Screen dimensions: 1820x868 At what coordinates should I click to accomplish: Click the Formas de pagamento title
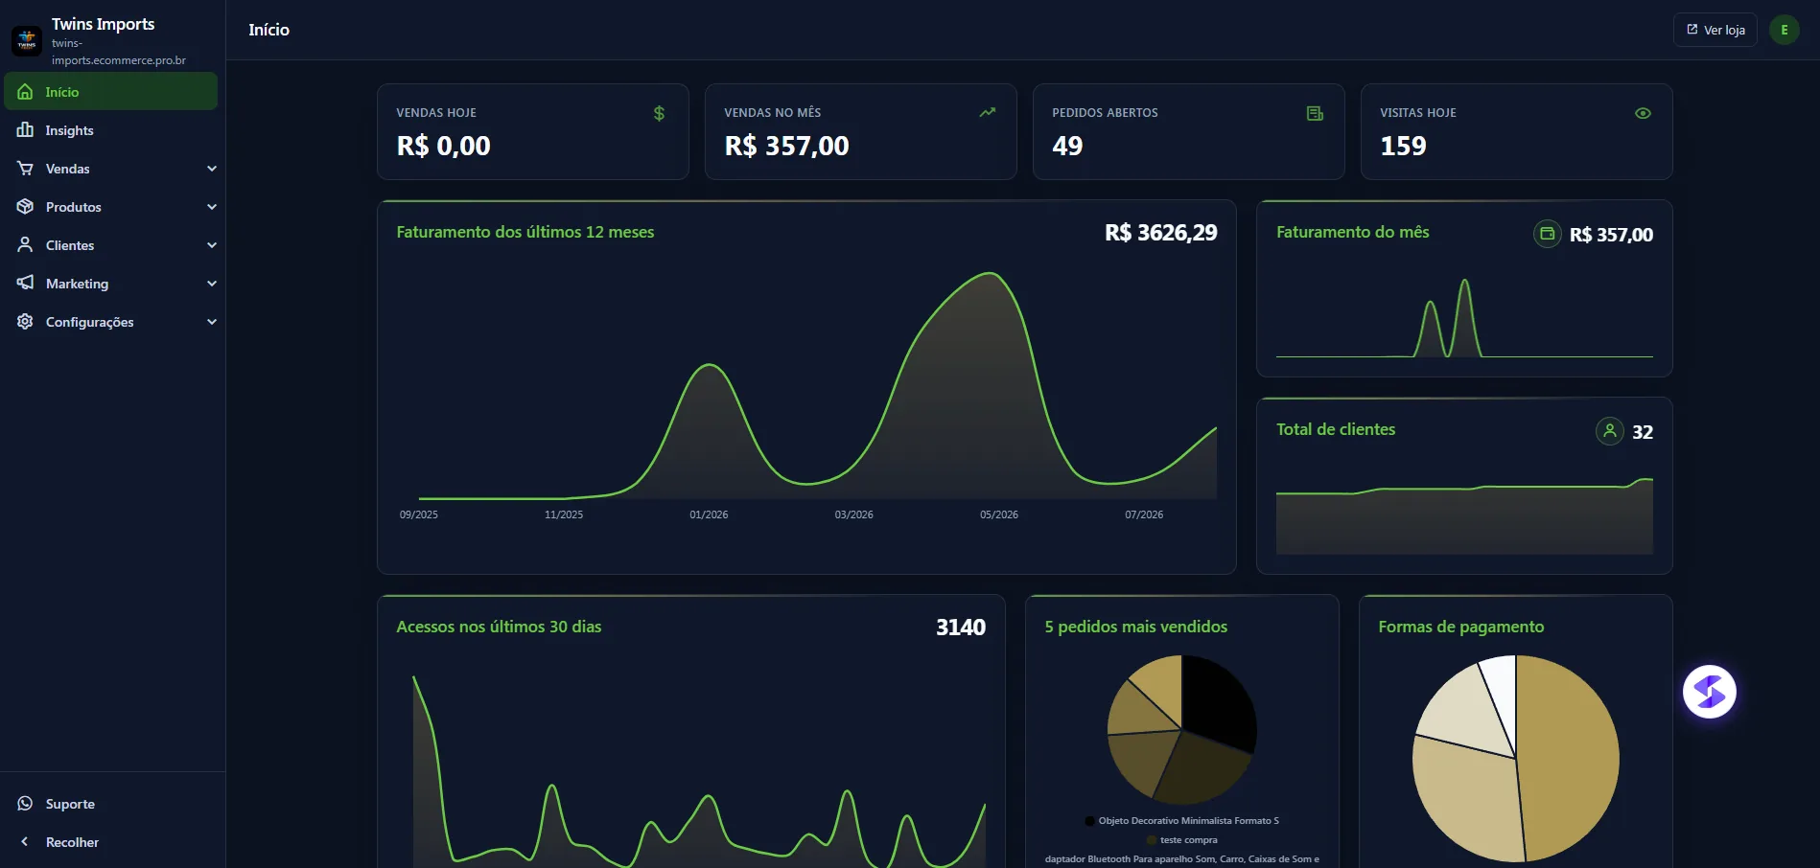pyautogui.click(x=1461, y=627)
